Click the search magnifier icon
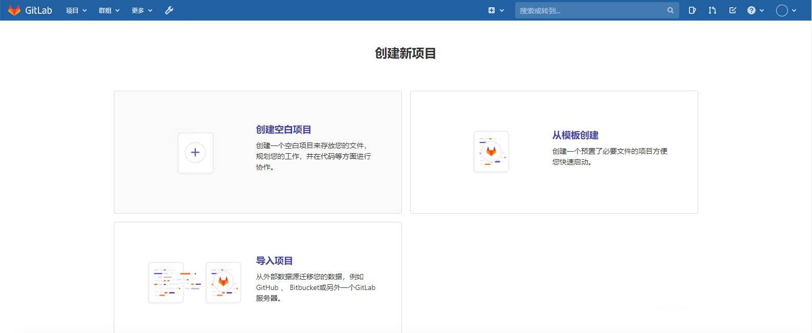The width and height of the screenshot is (812, 333). [671, 10]
